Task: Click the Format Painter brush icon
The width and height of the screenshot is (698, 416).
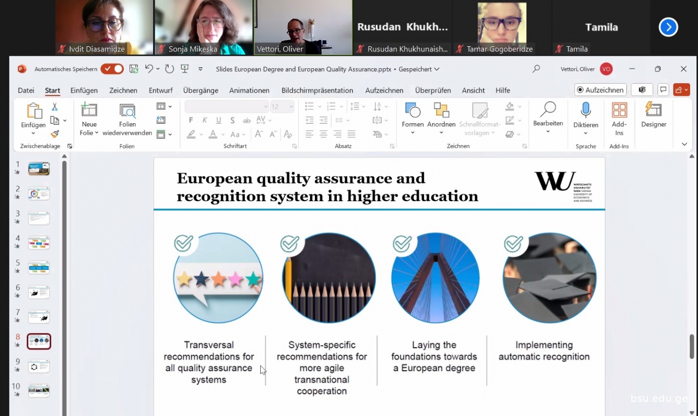Action: tap(55, 134)
